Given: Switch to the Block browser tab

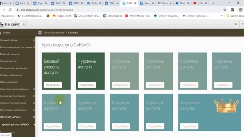Looking at the screenshot, I should click(x=182, y=3).
